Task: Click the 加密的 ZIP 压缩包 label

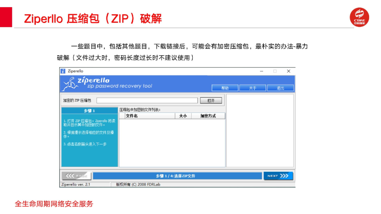Action: (77, 101)
